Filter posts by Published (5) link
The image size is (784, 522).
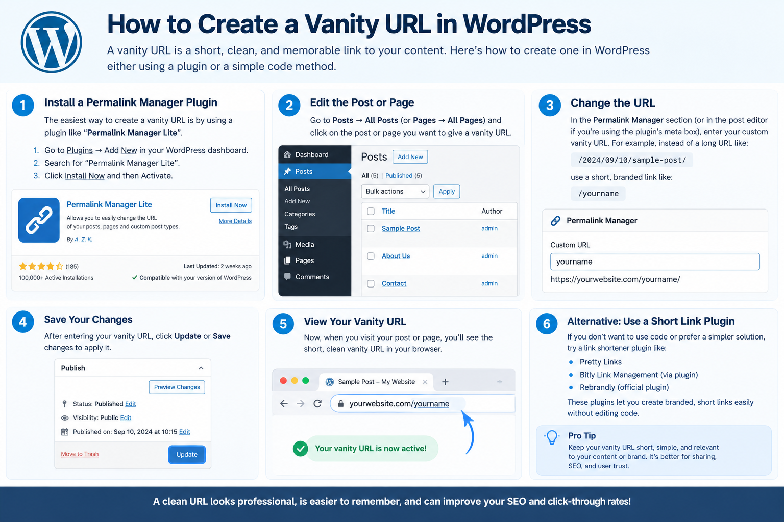(x=404, y=176)
